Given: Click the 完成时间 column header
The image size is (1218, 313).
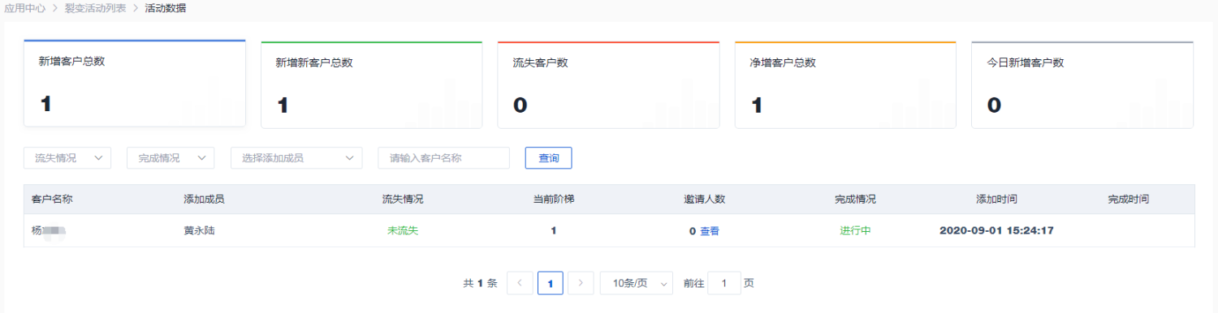Looking at the screenshot, I should [1128, 199].
